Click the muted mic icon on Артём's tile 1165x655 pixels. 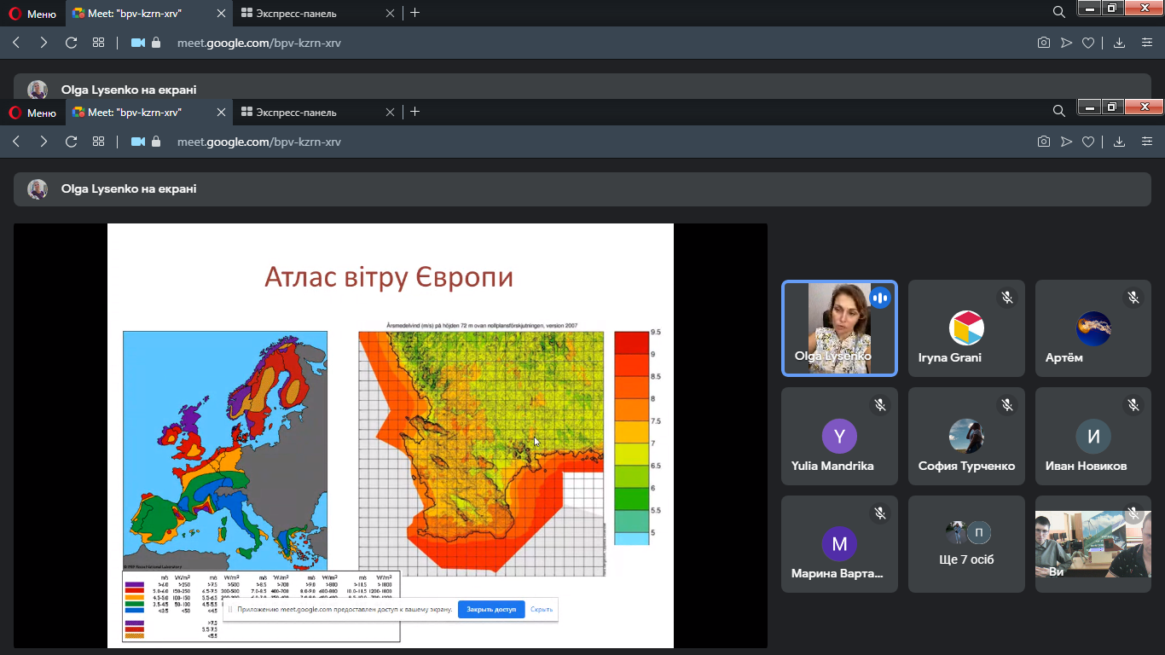point(1133,298)
